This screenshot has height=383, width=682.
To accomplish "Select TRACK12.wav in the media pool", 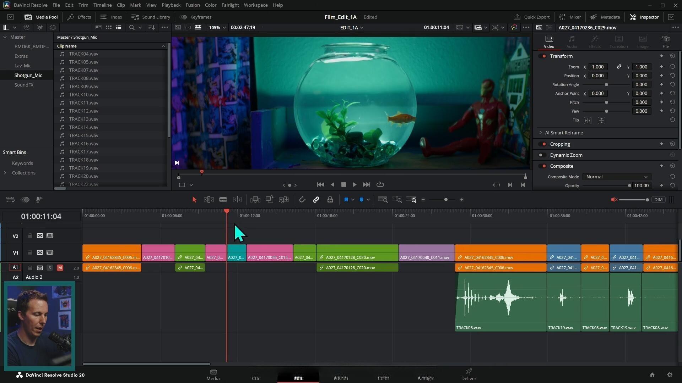I will pyautogui.click(x=84, y=111).
